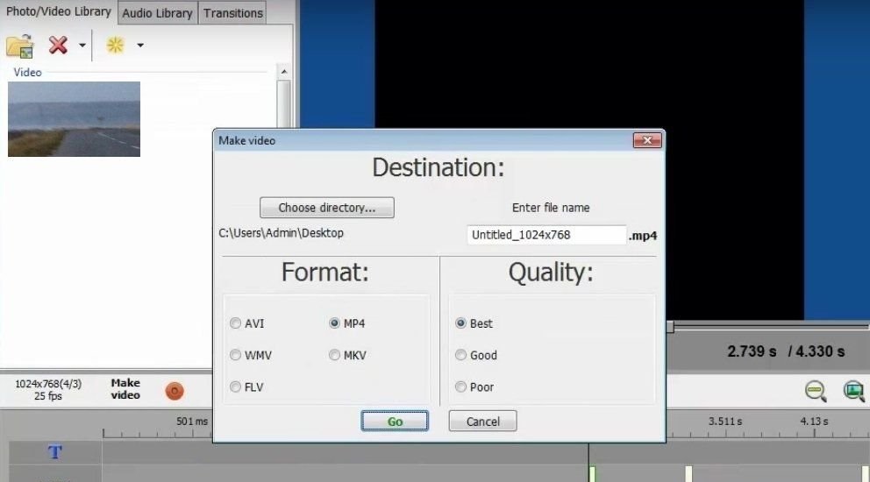Click the preview playback slider handle

(x=670, y=327)
